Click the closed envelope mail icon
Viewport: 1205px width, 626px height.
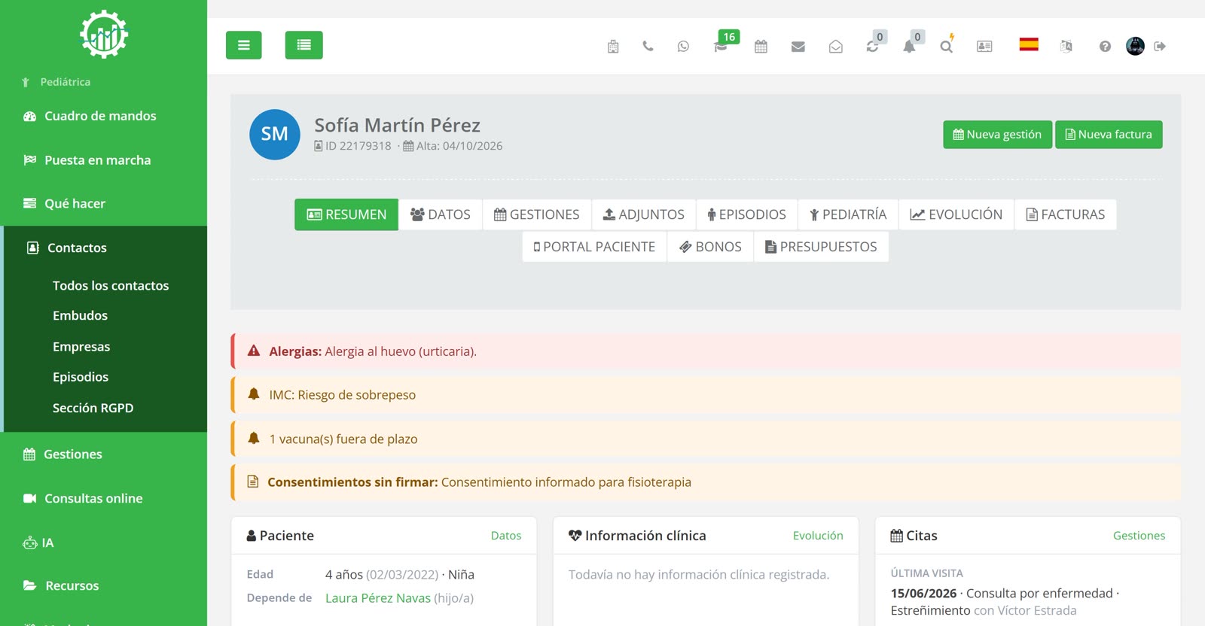click(798, 47)
